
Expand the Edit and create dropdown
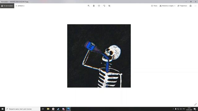(x=167, y=6)
